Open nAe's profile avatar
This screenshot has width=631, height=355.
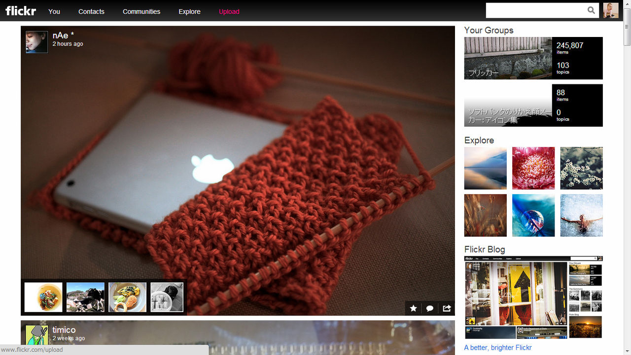point(37,42)
